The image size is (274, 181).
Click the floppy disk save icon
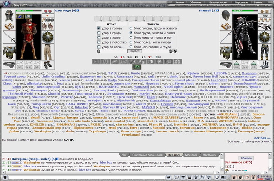coord(189,177)
